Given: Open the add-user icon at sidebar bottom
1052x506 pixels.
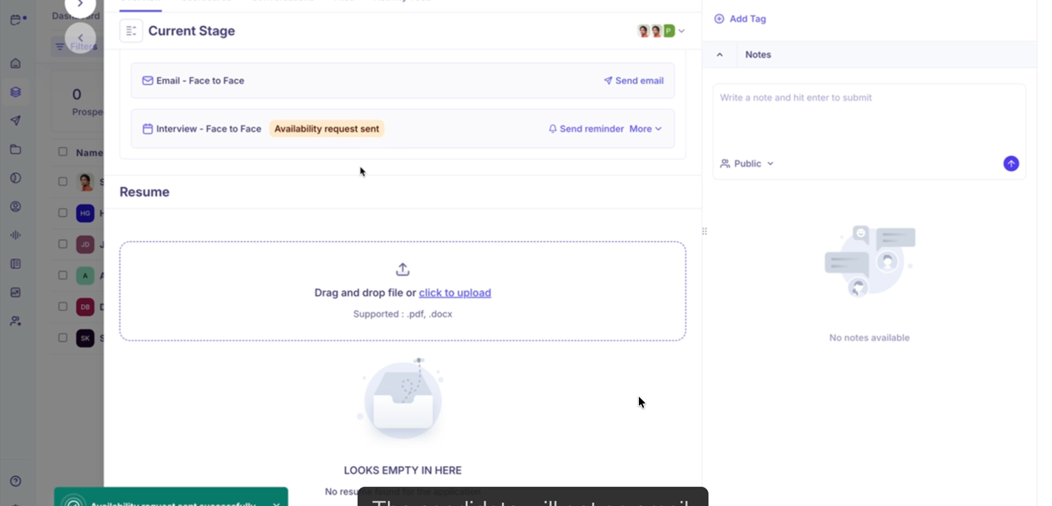Looking at the screenshot, I should click(x=16, y=320).
